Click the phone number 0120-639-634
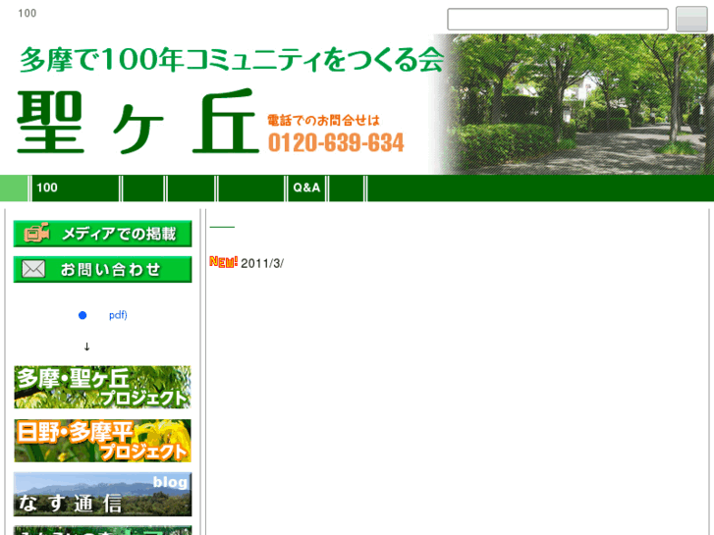 [x=336, y=143]
